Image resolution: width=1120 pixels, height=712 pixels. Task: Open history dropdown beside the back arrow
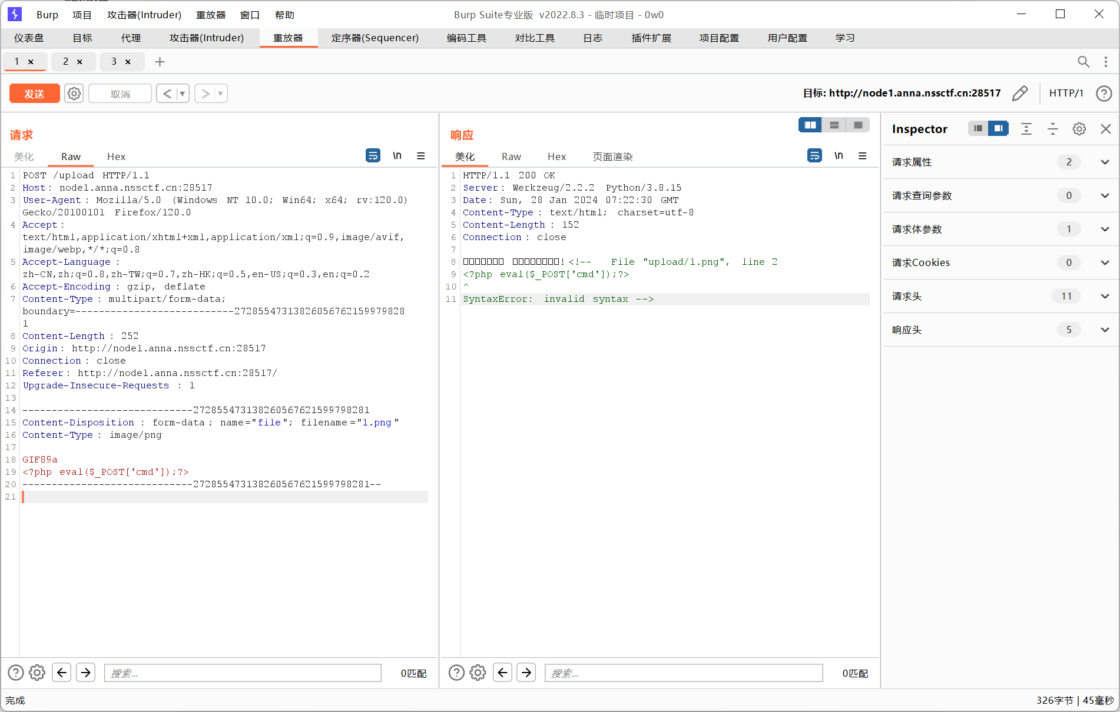pyautogui.click(x=183, y=94)
